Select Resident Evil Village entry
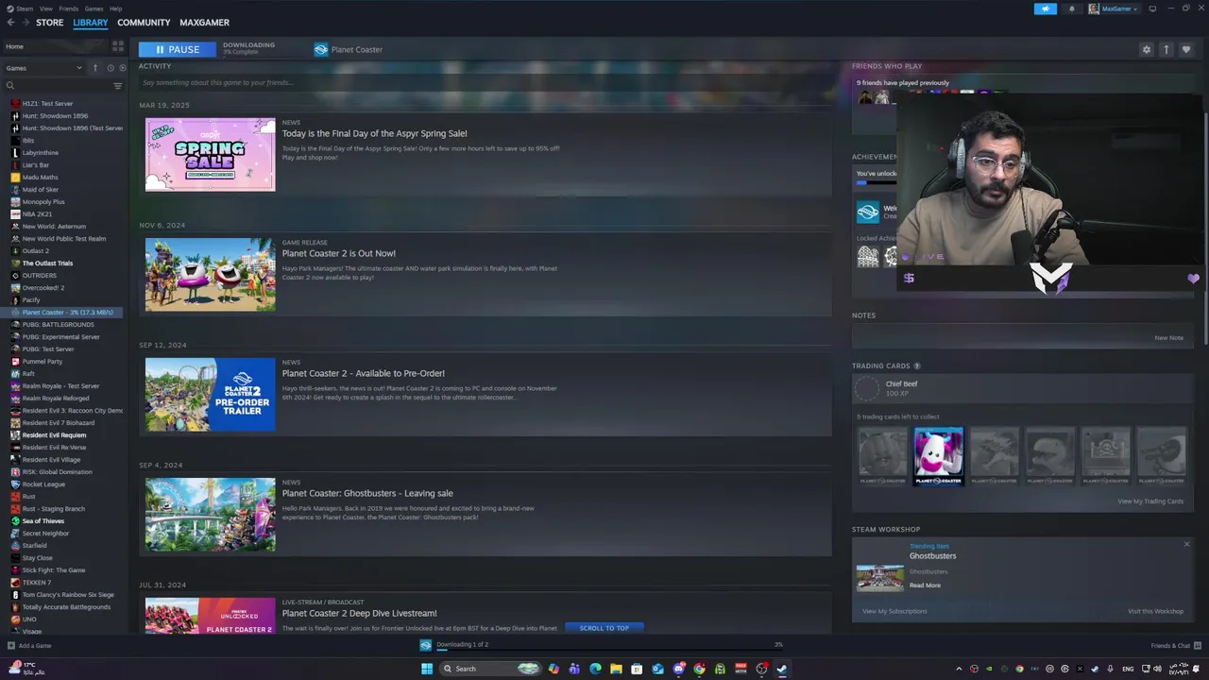The image size is (1209, 680). click(51, 460)
